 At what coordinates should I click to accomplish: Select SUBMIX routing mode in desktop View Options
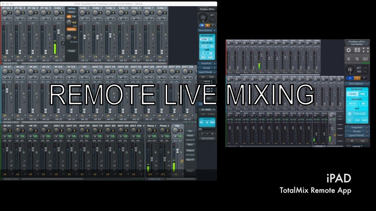(204, 39)
